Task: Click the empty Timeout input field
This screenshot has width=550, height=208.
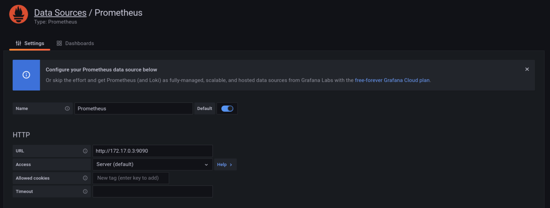Action: pos(153,191)
